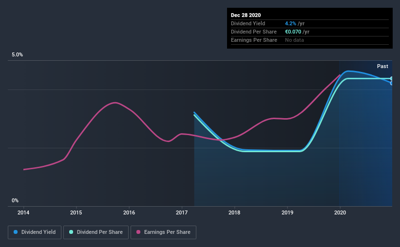Click the Dec 28 2020 tooltip date
The image size is (400, 247).
(246, 15)
